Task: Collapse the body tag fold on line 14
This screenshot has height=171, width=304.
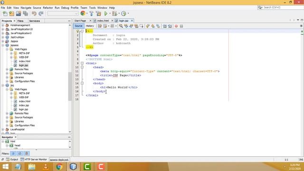Action: (82, 83)
